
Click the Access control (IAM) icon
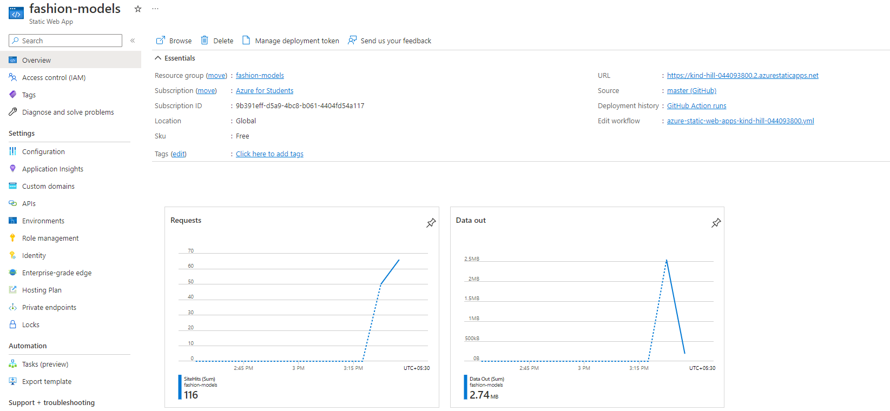pyautogui.click(x=13, y=77)
